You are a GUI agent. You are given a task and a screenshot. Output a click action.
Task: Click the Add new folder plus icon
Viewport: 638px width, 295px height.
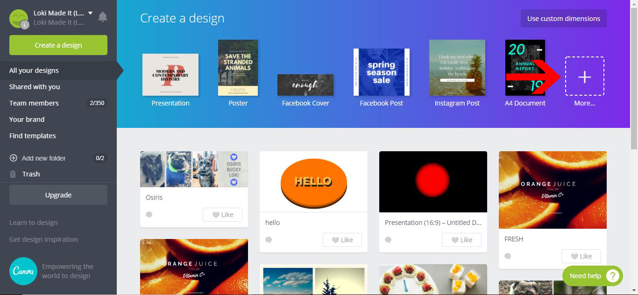tap(14, 158)
